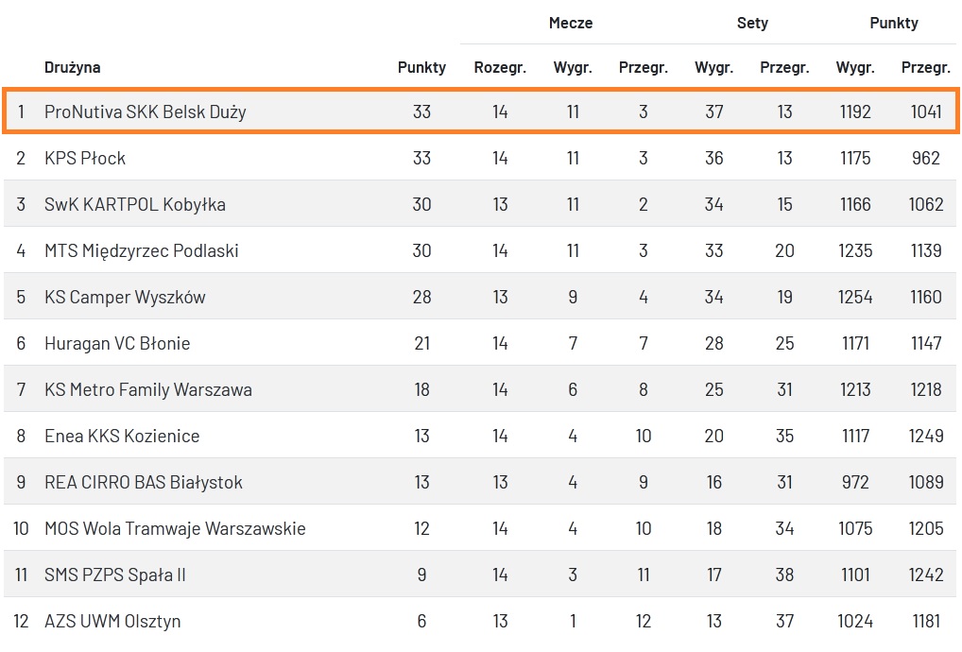Select REA CIRRO BAS Białystok team name
Image resolution: width=962 pixels, height=652 pixels.
(x=144, y=482)
